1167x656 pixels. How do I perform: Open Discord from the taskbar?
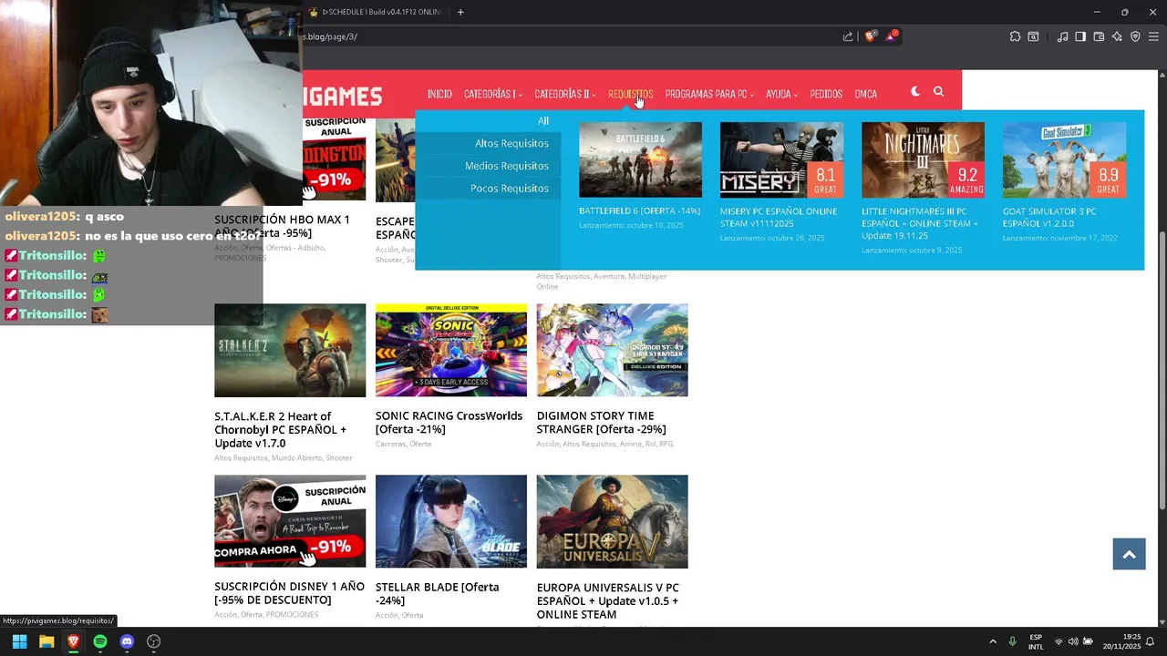pyautogui.click(x=127, y=641)
